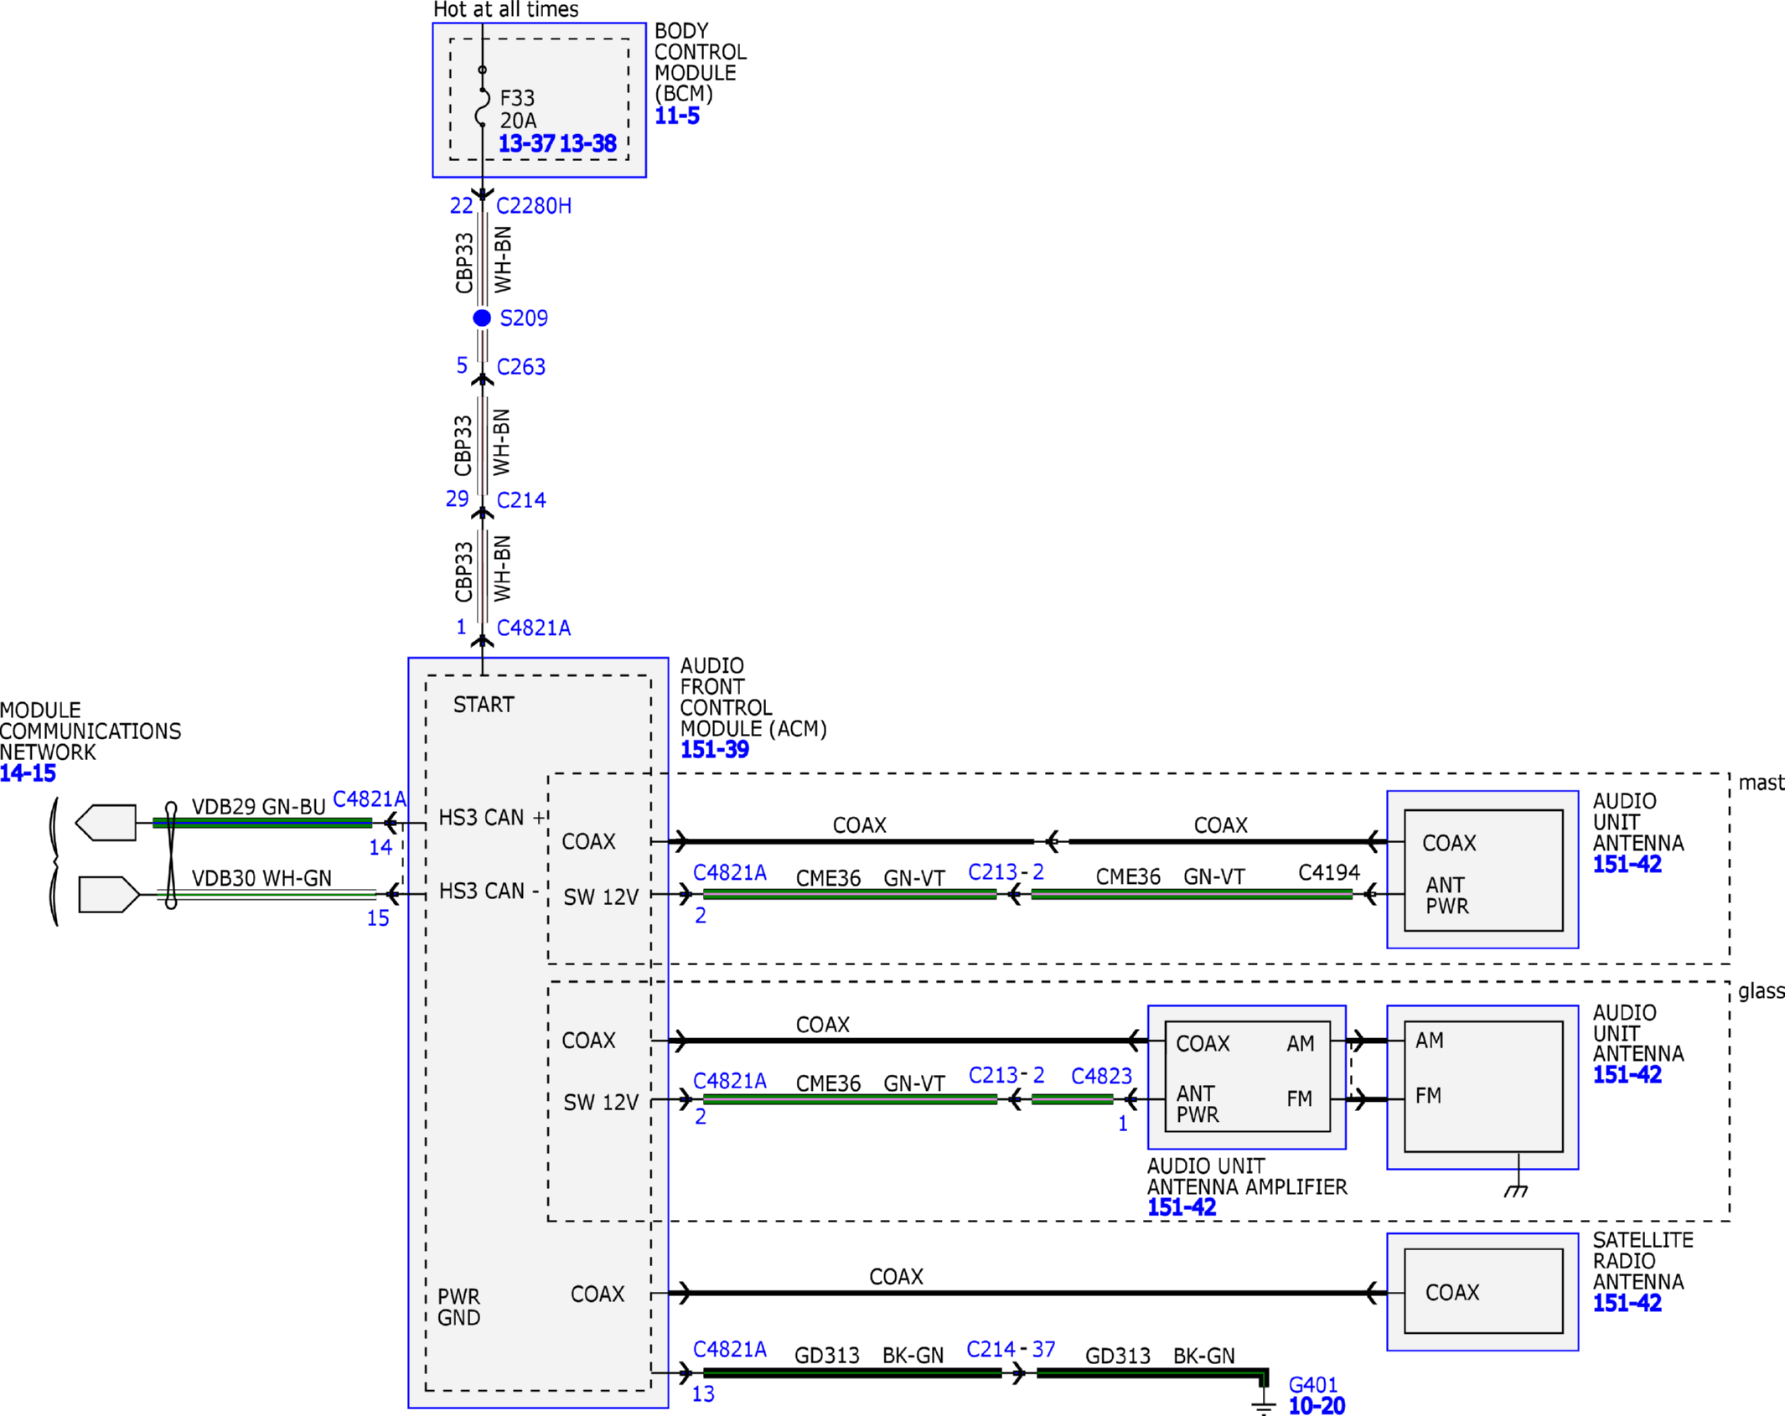Select the 'Hot at all times' label
1785x1416 pixels.
(x=505, y=10)
